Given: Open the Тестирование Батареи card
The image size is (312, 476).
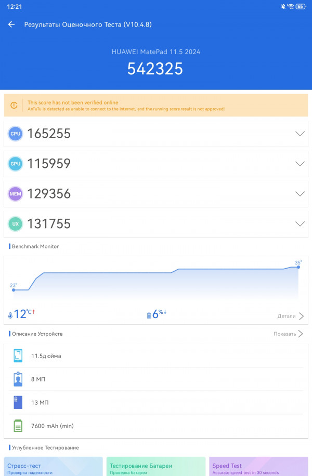Looking at the screenshot, I should click(x=156, y=467).
